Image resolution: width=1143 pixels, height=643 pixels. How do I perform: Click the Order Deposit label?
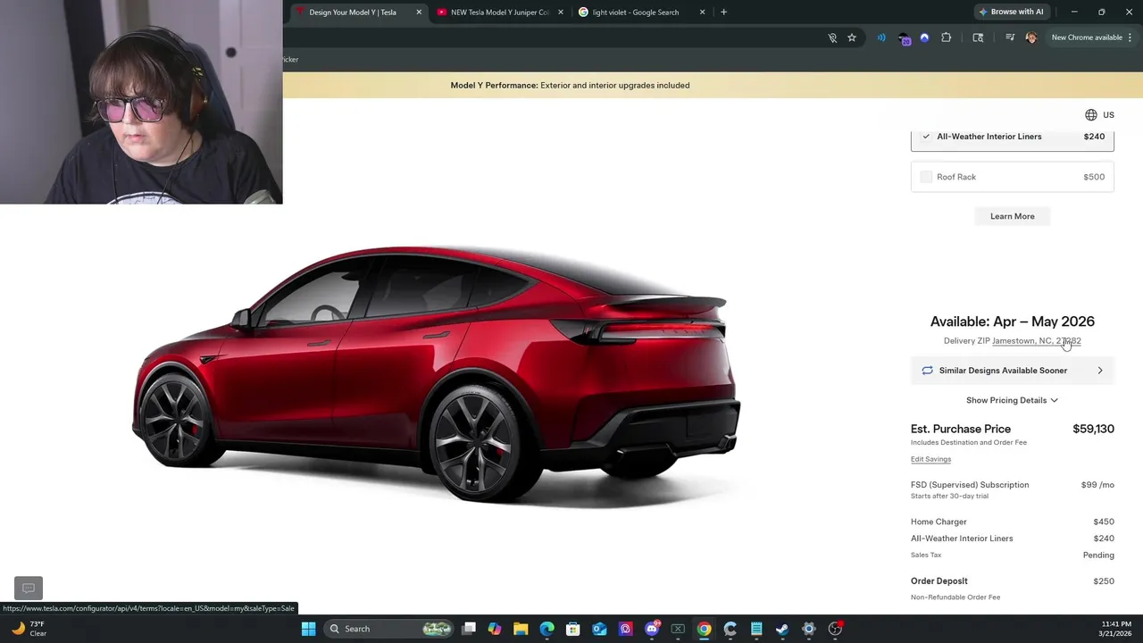pyautogui.click(x=939, y=581)
